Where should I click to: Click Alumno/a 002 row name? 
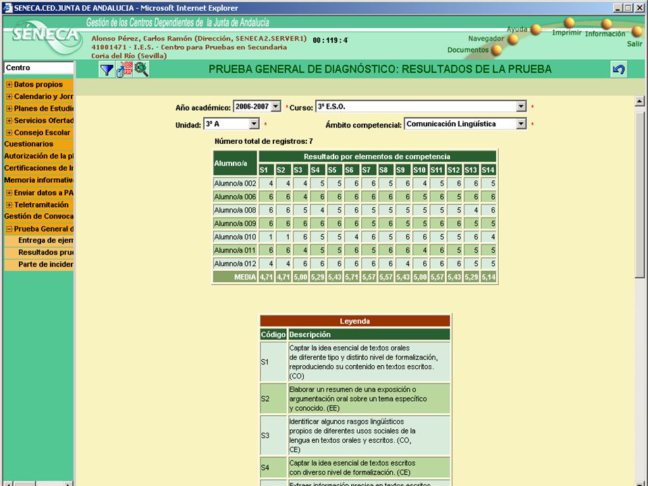click(x=235, y=184)
